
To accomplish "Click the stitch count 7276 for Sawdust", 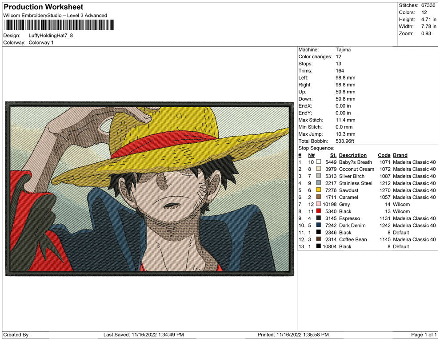I will pyautogui.click(x=331, y=190).
